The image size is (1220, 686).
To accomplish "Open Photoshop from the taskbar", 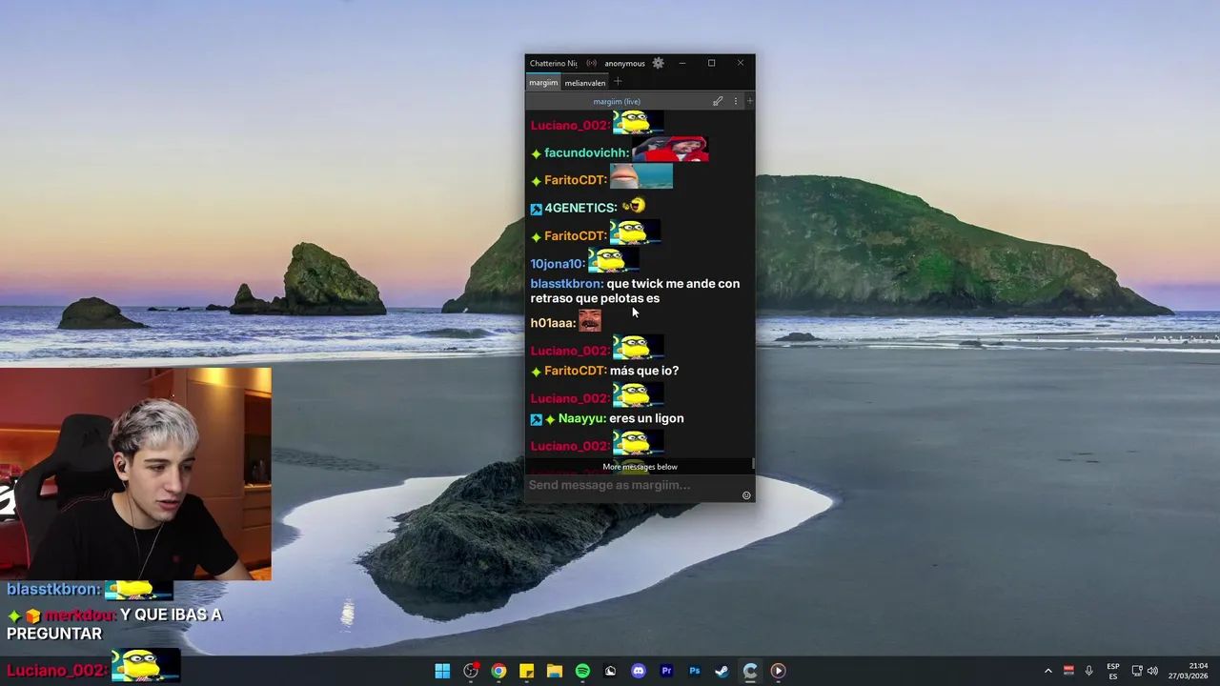I will click(x=694, y=671).
